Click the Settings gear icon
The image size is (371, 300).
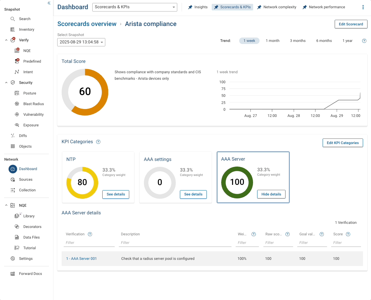click(x=13, y=259)
